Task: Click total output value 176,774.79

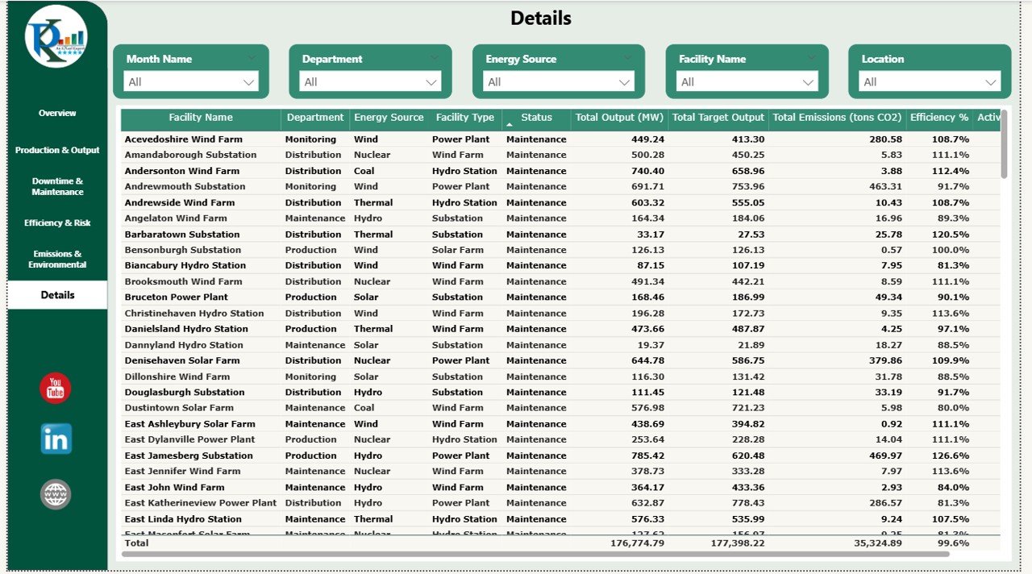Action: [x=637, y=543]
